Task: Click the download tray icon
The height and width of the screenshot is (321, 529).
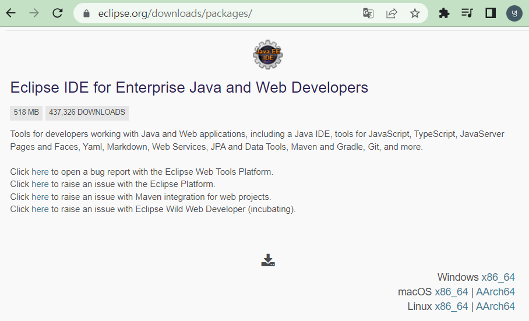Action: pyautogui.click(x=268, y=260)
